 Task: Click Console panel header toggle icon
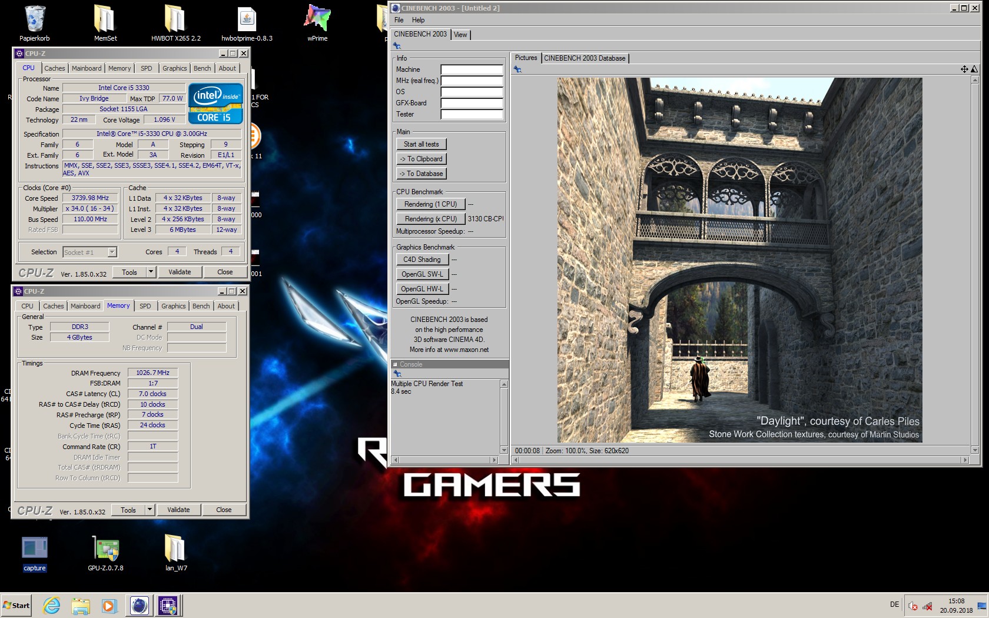(x=396, y=364)
